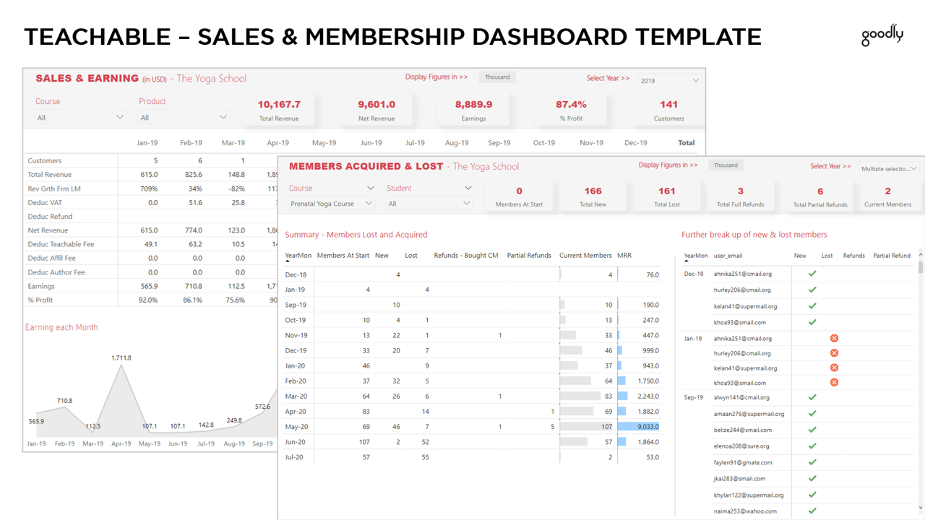Click the Current Members bar for Mar-20
Screen dimensions: 925x520
pyautogui.click(x=580, y=396)
